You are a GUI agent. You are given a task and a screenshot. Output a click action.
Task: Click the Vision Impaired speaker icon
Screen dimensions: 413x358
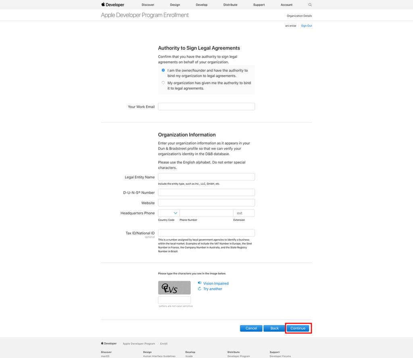click(199, 283)
